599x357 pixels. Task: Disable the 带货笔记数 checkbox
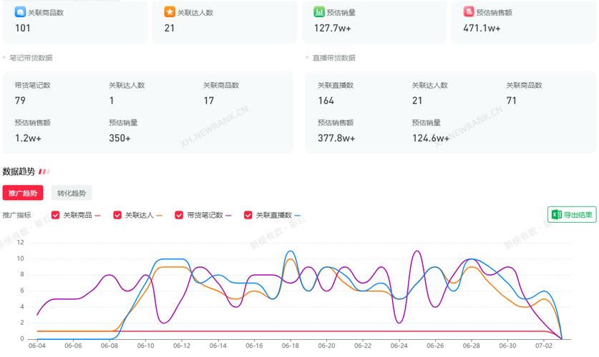(x=180, y=215)
